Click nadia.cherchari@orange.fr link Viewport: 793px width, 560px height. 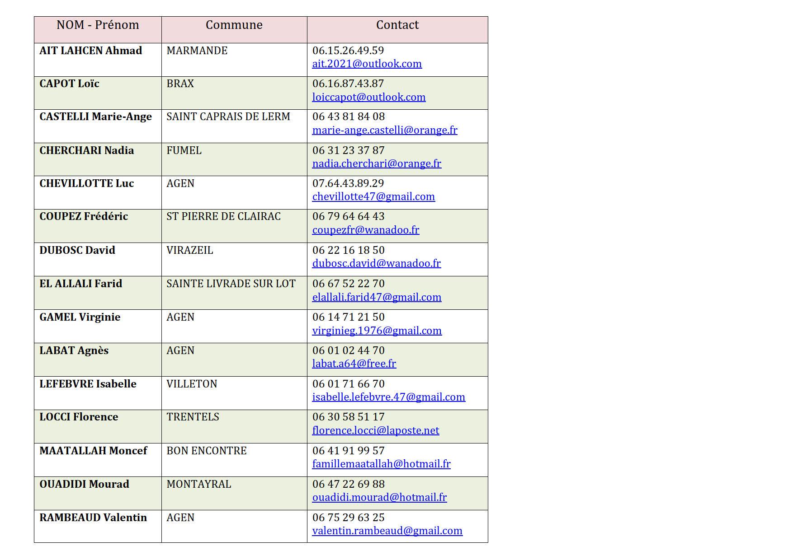coord(377,163)
